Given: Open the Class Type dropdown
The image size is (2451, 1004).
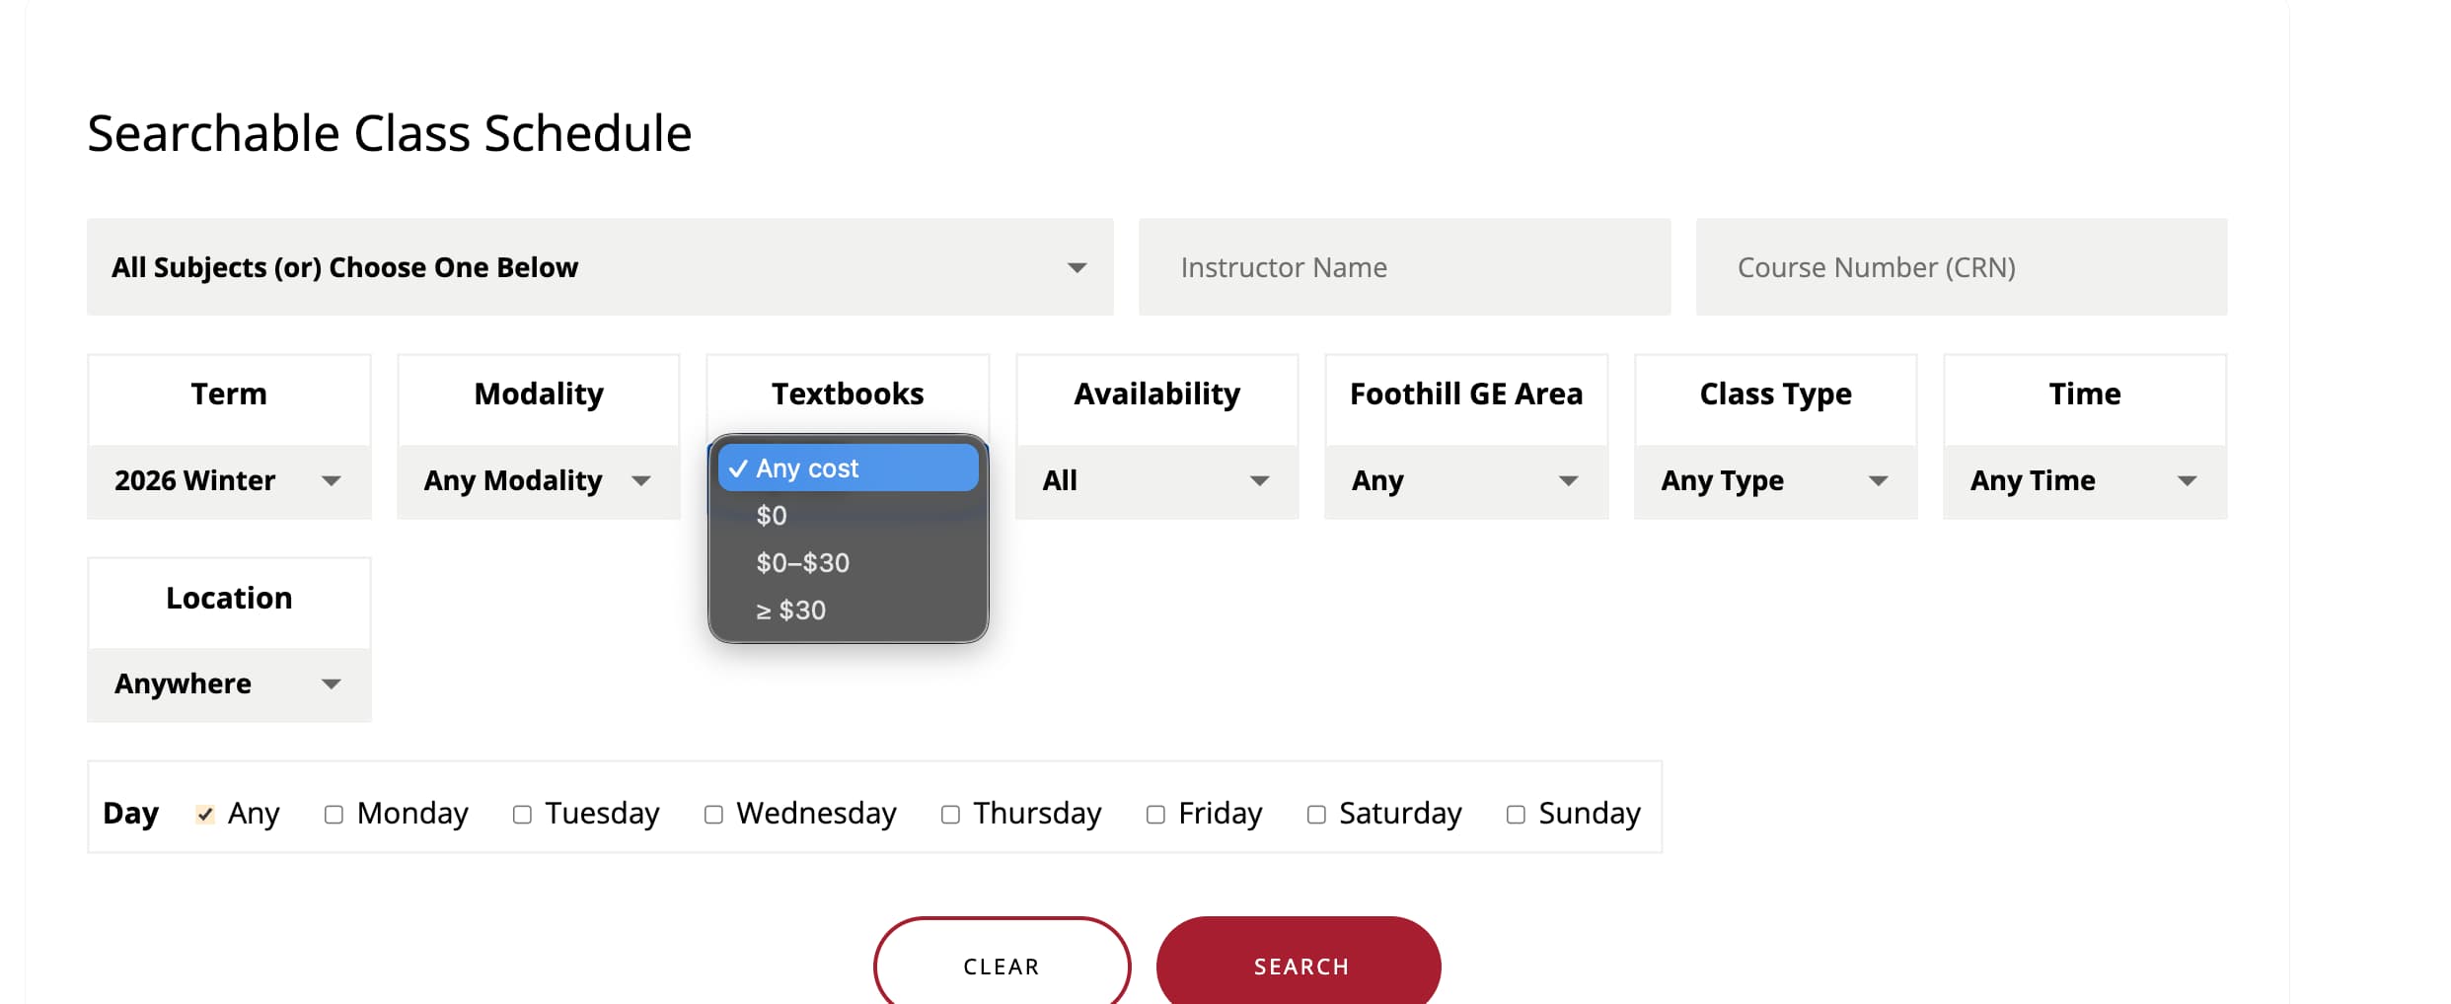Looking at the screenshot, I should (1774, 480).
